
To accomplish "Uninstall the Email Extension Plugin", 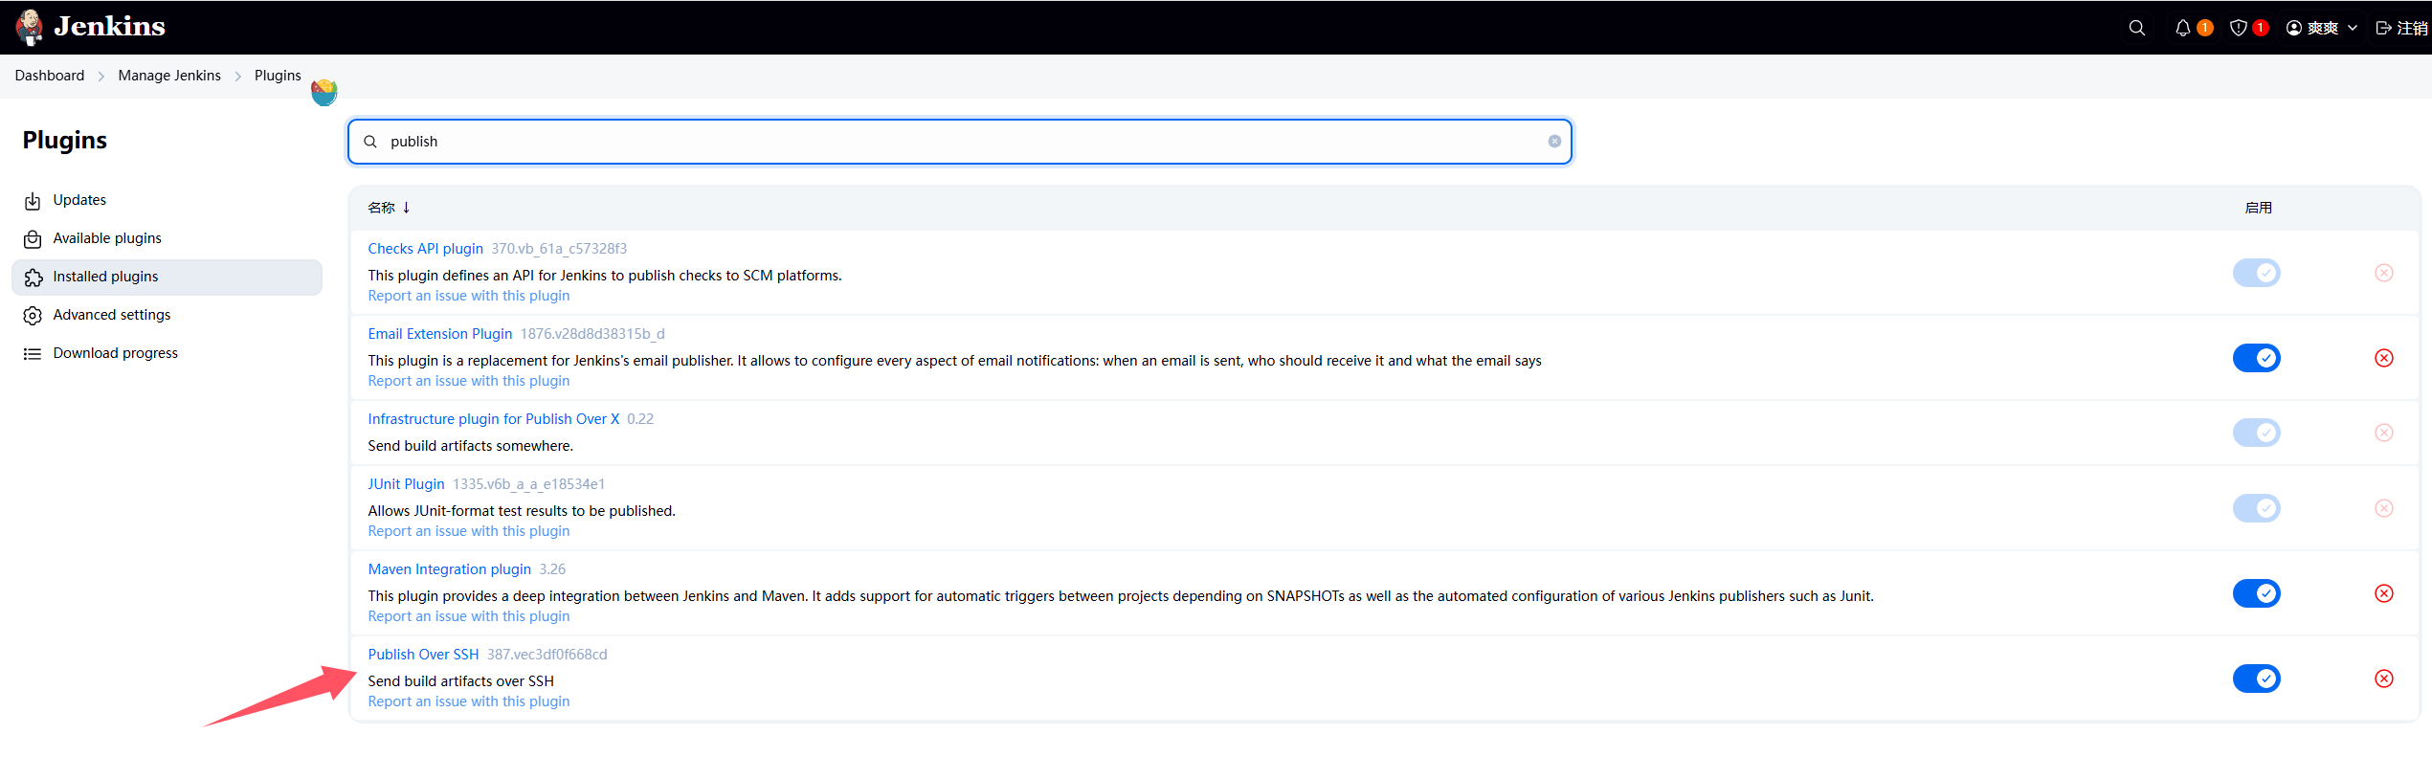I will (2384, 358).
